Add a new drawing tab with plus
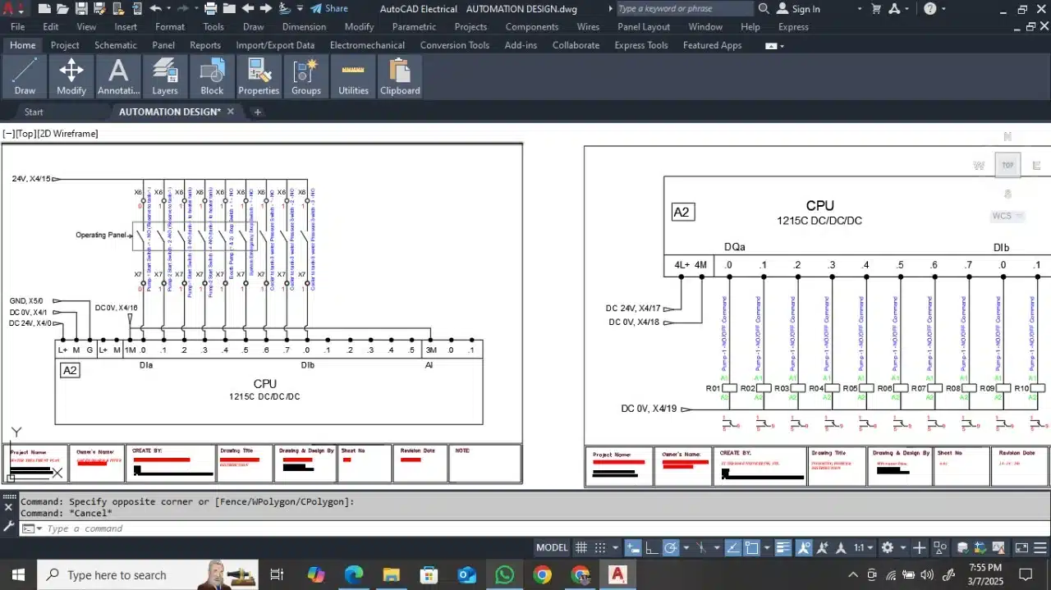The image size is (1051, 590). pyautogui.click(x=257, y=112)
